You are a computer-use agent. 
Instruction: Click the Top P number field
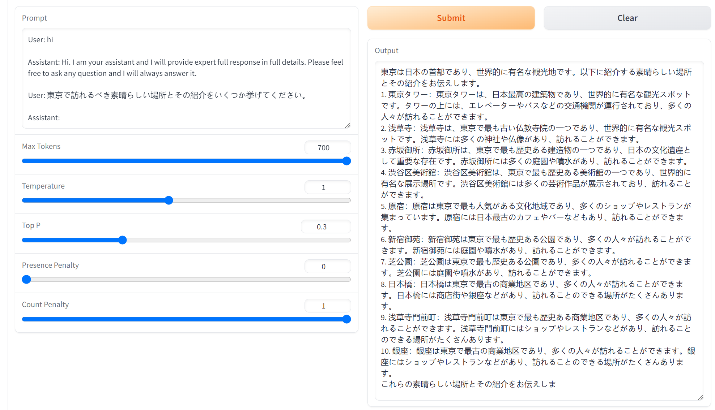325,227
